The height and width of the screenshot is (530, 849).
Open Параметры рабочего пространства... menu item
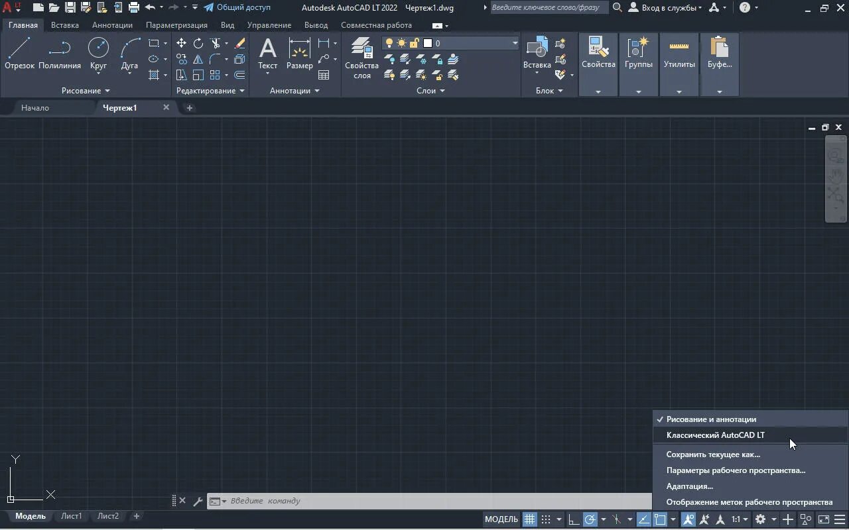750,470
